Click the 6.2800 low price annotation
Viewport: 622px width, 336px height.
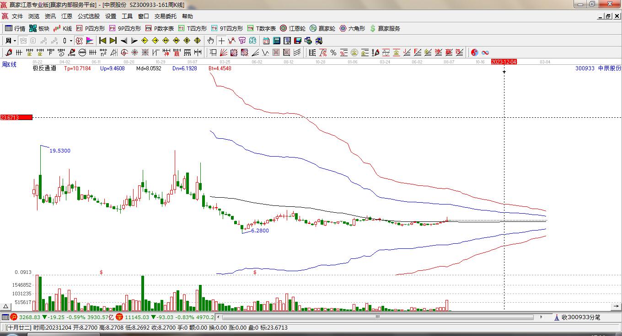[260, 231]
